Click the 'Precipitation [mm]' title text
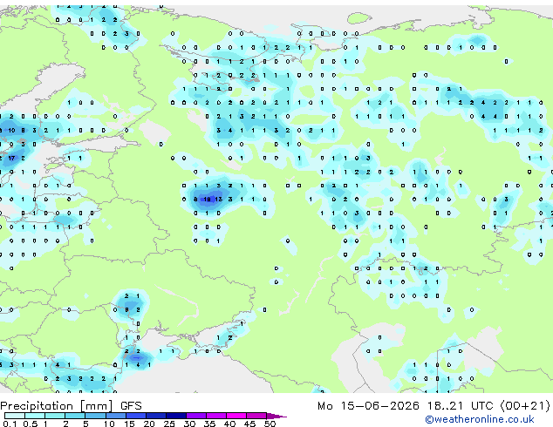The height and width of the screenshot is (427, 553). click(x=57, y=406)
